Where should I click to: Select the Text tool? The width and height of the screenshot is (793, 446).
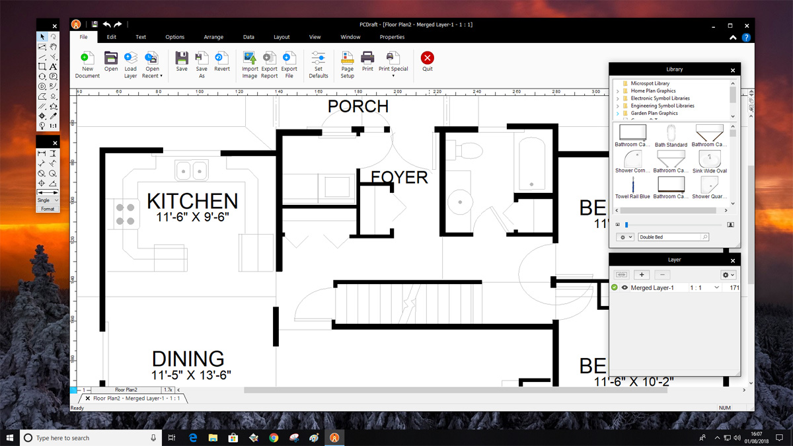tap(54, 66)
